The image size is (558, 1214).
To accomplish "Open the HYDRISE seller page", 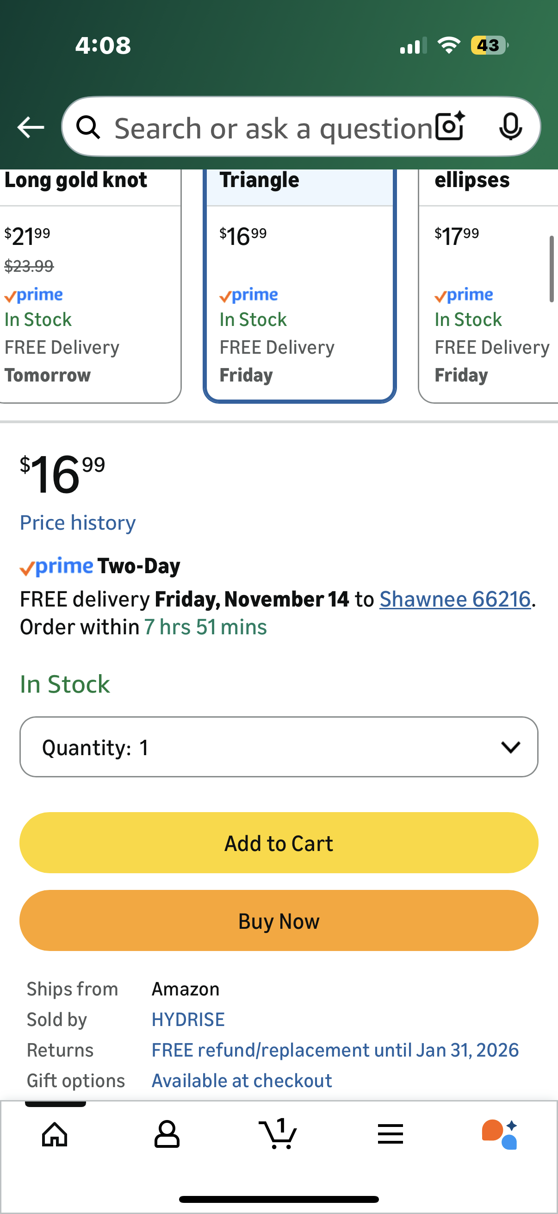I will [188, 1020].
